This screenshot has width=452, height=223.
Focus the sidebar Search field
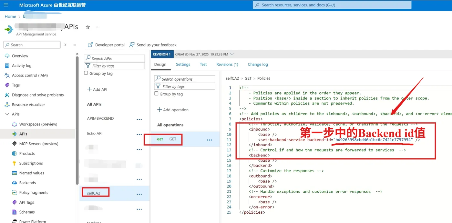(x=32, y=45)
